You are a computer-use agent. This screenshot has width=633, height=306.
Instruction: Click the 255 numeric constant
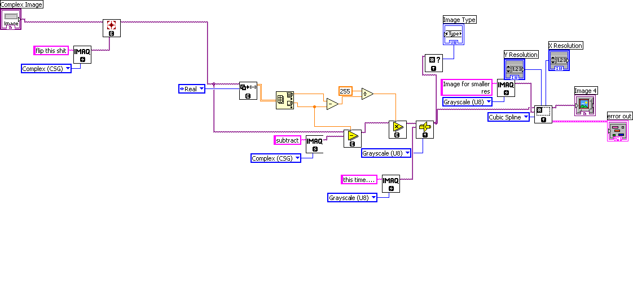[345, 91]
